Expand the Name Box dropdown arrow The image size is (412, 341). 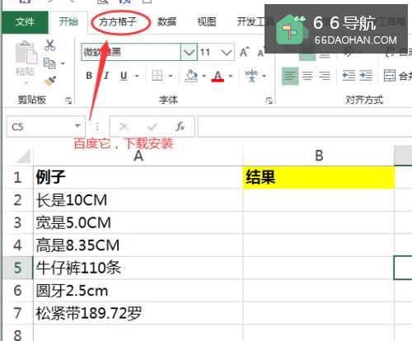[77, 126]
